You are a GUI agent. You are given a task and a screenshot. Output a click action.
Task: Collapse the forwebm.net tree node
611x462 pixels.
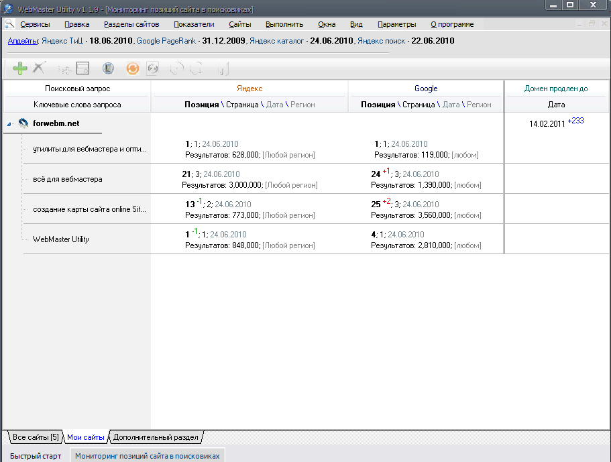click(x=9, y=124)
